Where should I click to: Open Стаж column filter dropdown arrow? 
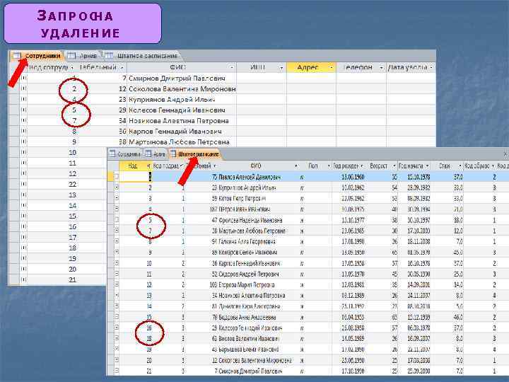460,166
